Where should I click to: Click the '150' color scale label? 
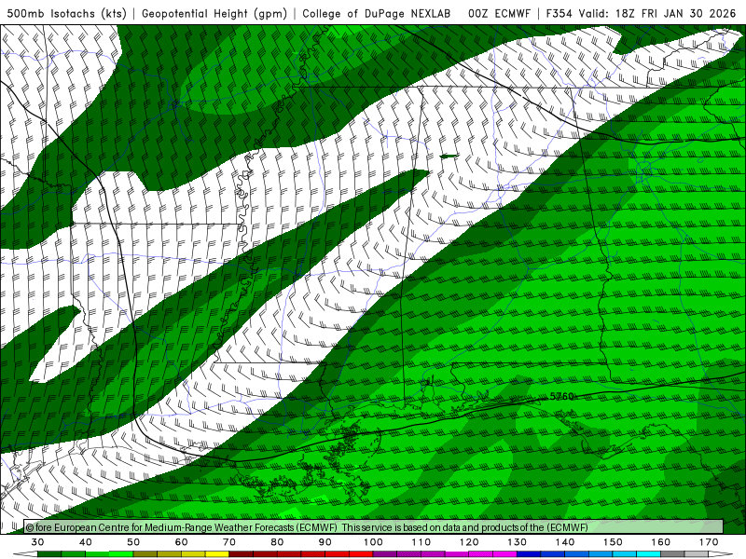614,542
